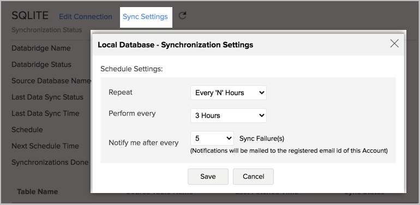Open the Edit Connection link
Viewport: 420px width, 205px height.
(x=86, y=16)
